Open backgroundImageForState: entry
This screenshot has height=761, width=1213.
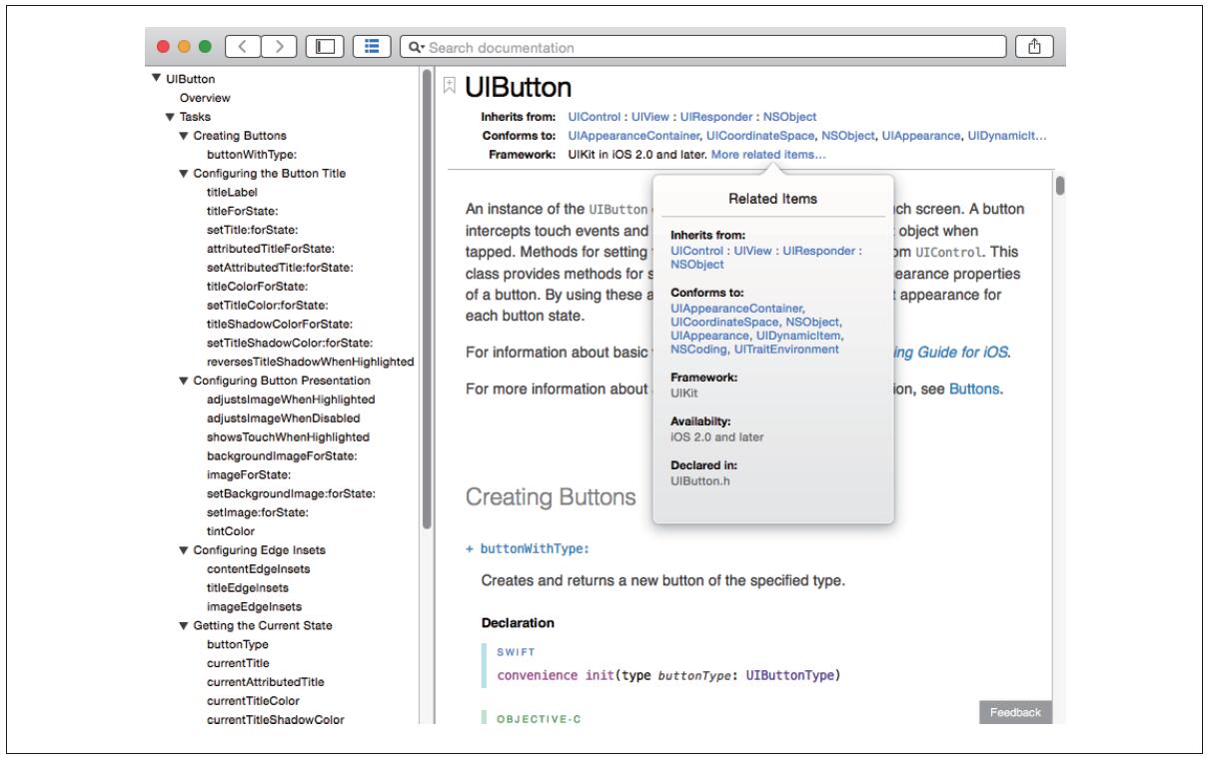[282, 455]
